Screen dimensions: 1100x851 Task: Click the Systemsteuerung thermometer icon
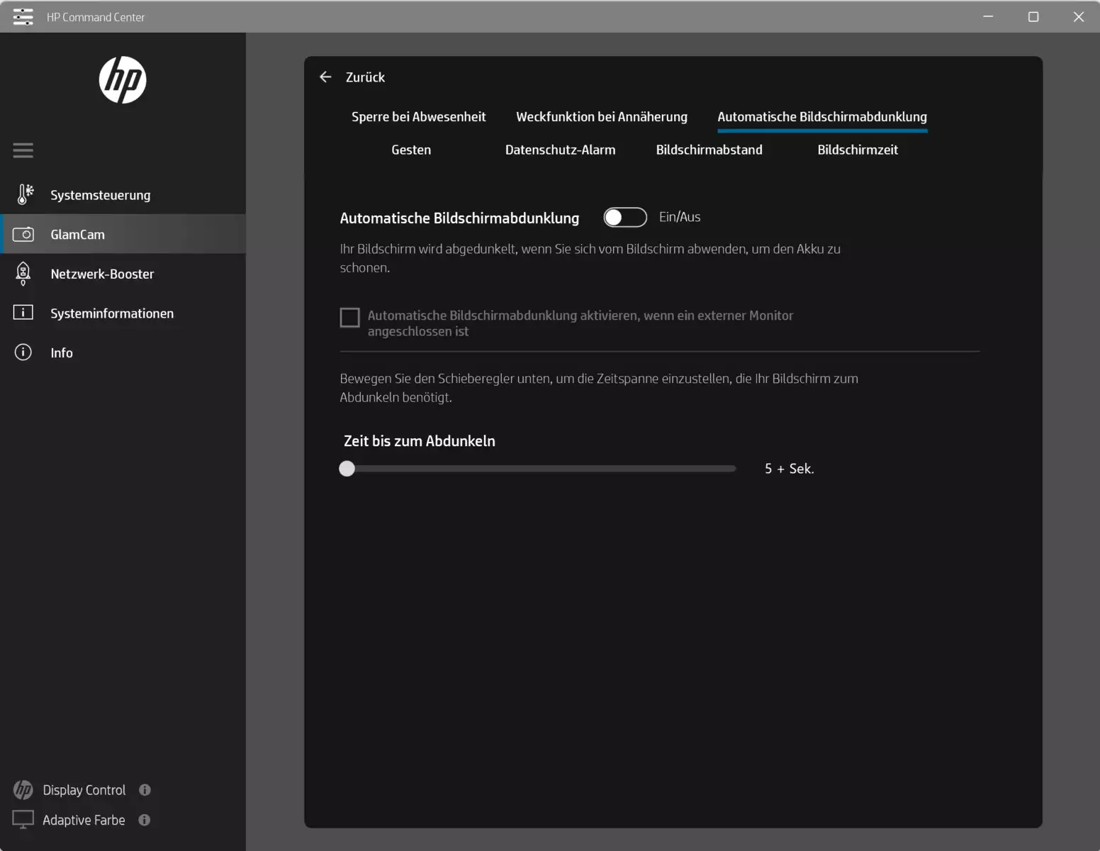point(25,194)
